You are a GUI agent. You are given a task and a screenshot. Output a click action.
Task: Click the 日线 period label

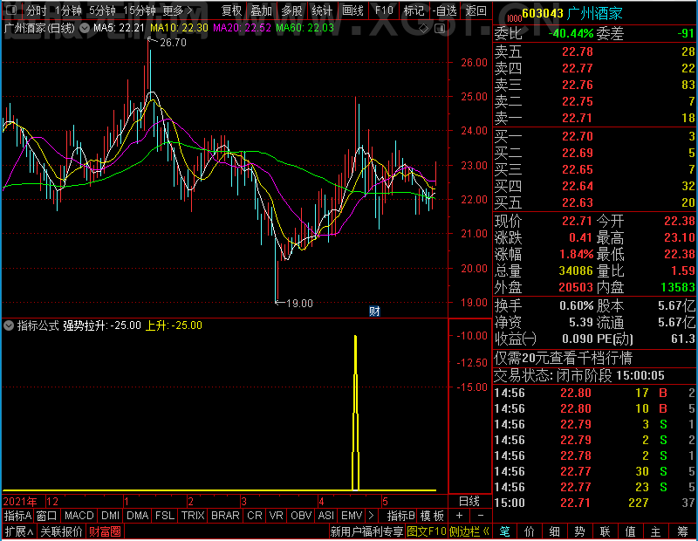click(469, 502)
